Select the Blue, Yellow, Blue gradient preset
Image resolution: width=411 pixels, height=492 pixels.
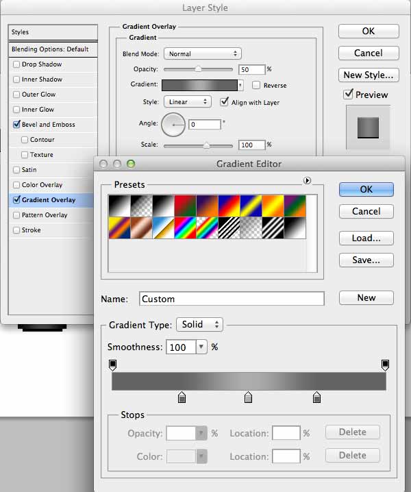pyautogui.click(x=251, y=206)
